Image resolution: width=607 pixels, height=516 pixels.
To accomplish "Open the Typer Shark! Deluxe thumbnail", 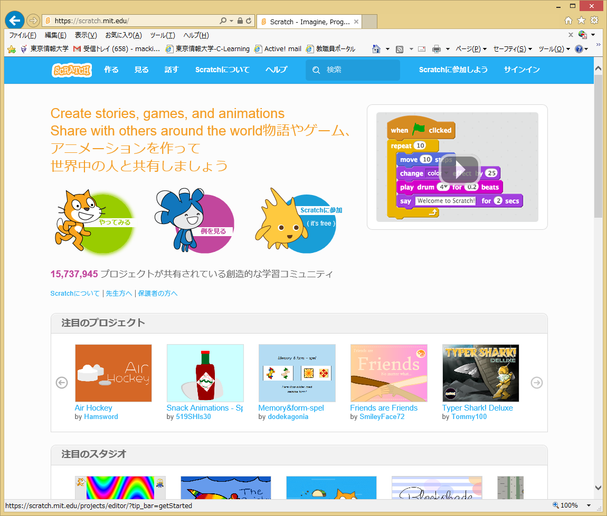I will (x=480, y=373).
